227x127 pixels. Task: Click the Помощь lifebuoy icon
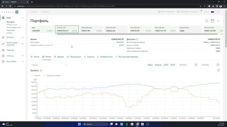coord(3,56)
